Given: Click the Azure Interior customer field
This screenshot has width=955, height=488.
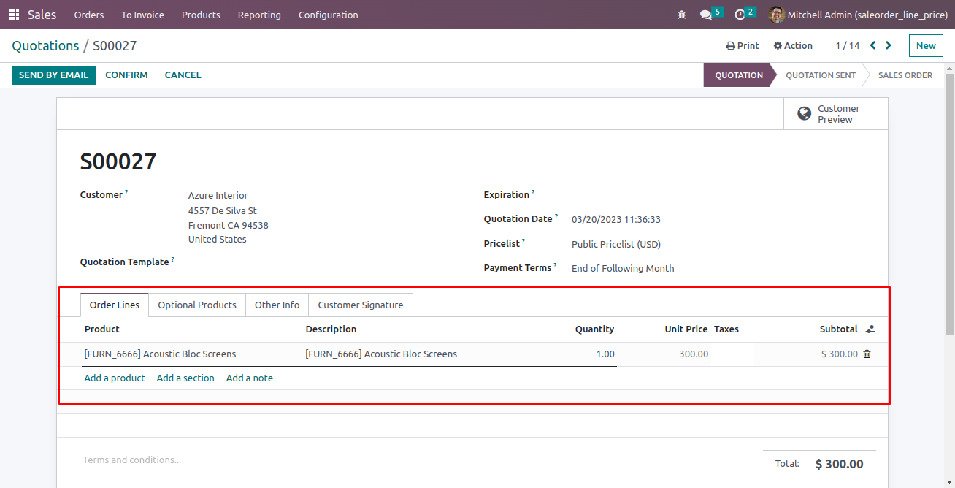Looking at the screenshot, I should click(x=218, y=195).
